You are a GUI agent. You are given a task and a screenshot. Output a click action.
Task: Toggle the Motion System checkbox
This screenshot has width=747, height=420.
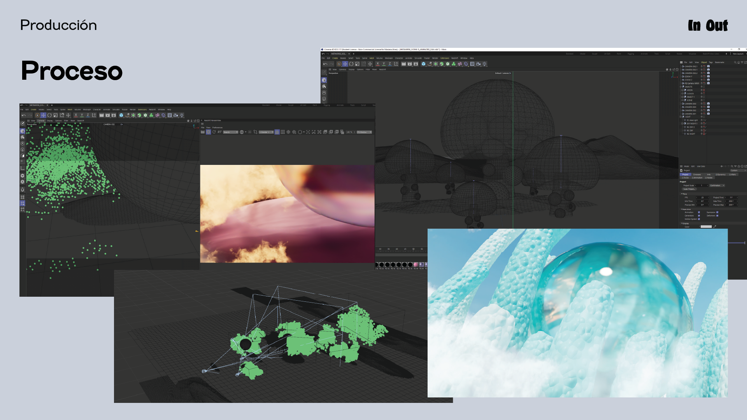[699, 219]
